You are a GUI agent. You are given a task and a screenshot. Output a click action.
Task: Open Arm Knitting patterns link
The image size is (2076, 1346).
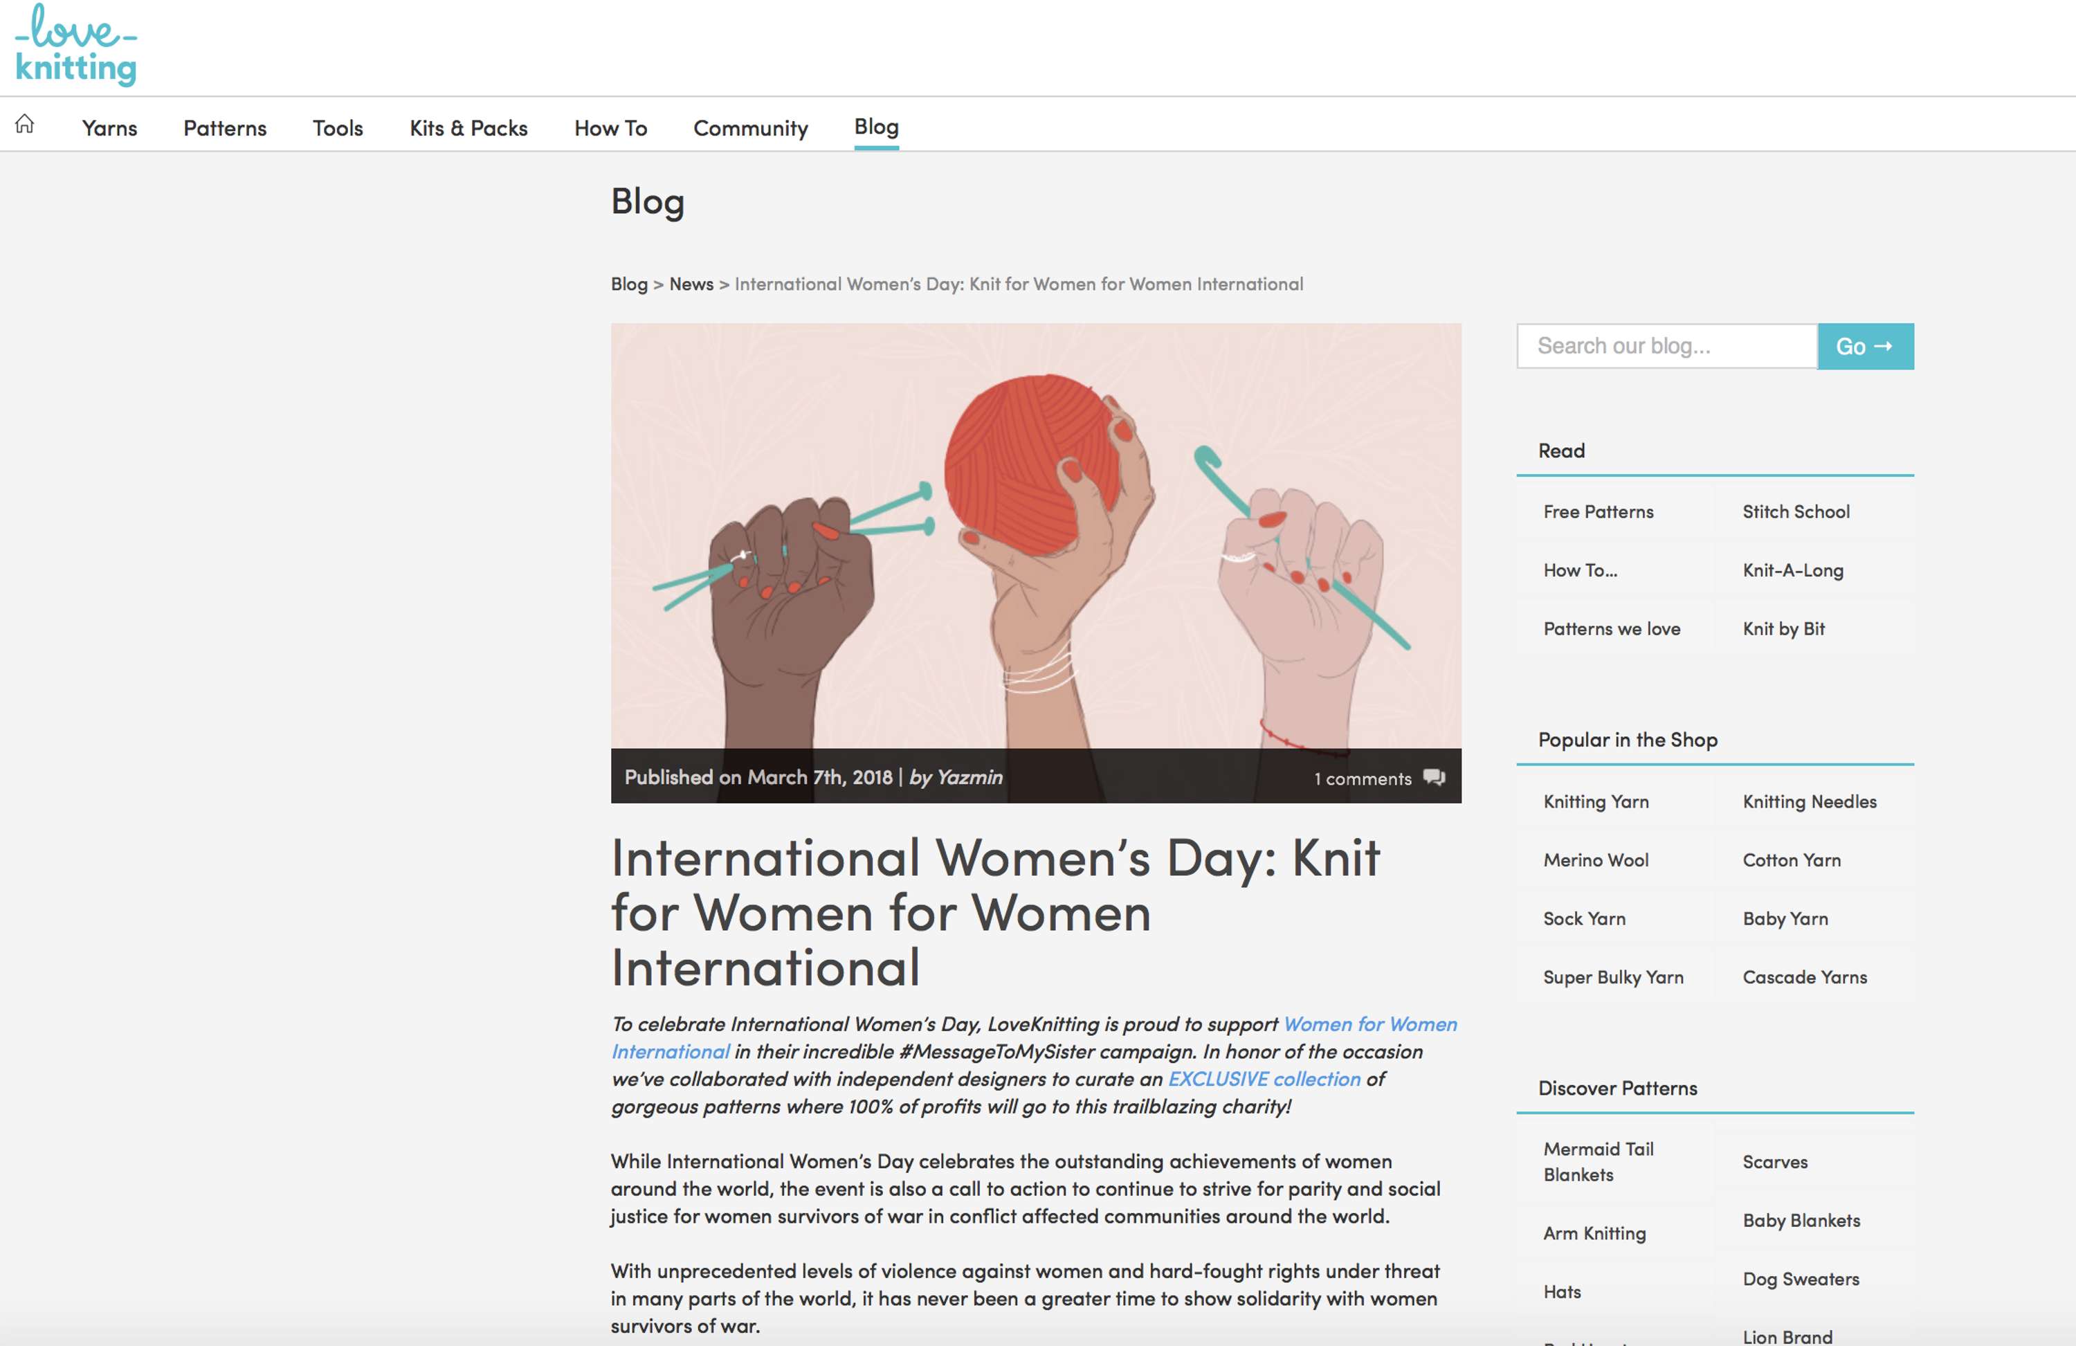1594,1233
